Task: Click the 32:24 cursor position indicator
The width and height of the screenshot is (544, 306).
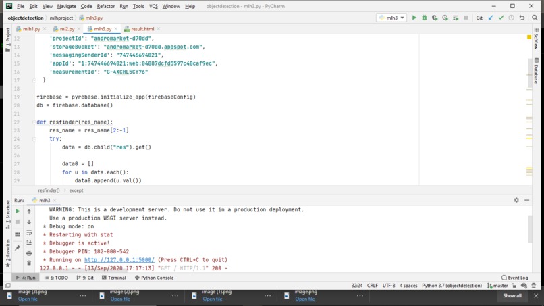Action: [x=356, y=286]
